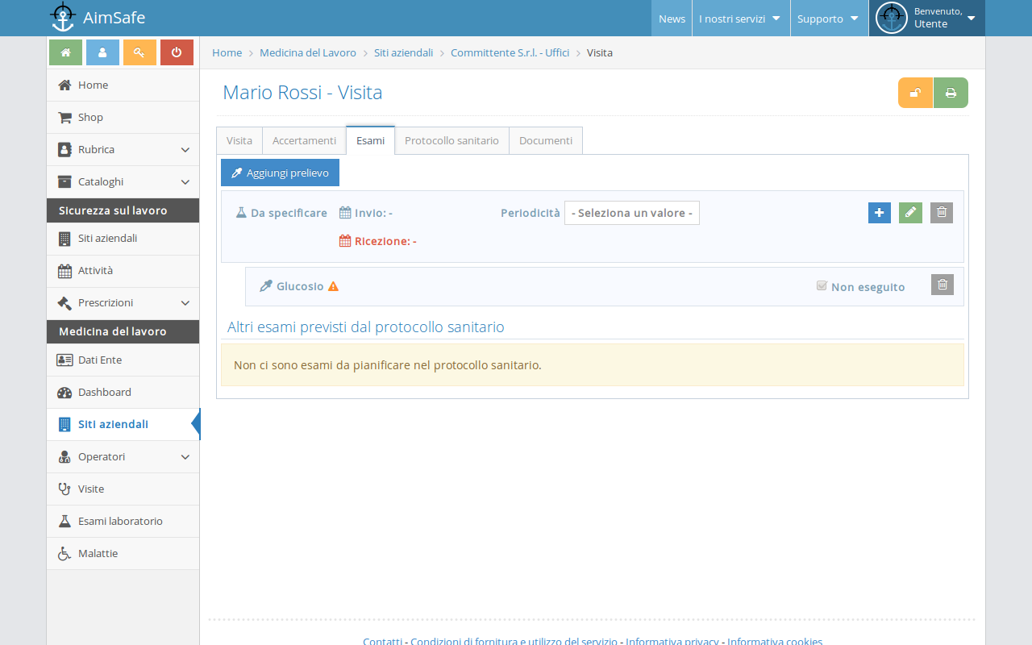1032x645 pixels.
Task: Open Siti aziendali under Sicurezza sul lavoro
Action: pos(123,239)
